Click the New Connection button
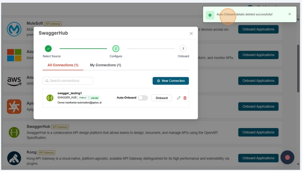302x171 pixels. point(171,81)
